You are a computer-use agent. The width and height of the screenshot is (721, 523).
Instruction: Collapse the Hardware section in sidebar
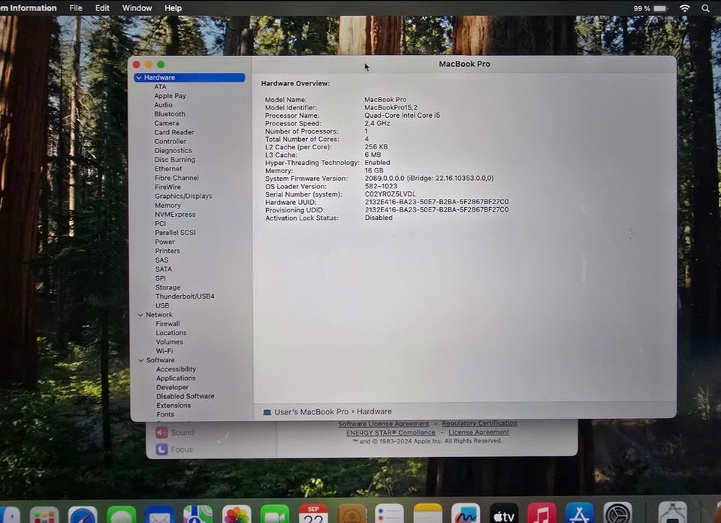pos(139,78)
